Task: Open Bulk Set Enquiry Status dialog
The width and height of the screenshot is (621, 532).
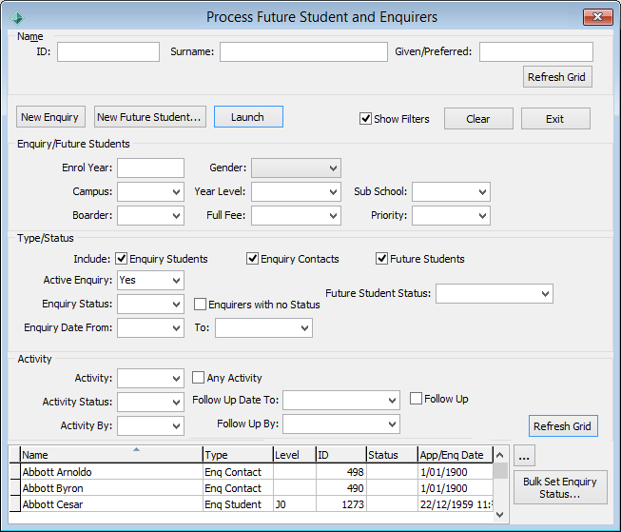Action: [x=560, y=487]
